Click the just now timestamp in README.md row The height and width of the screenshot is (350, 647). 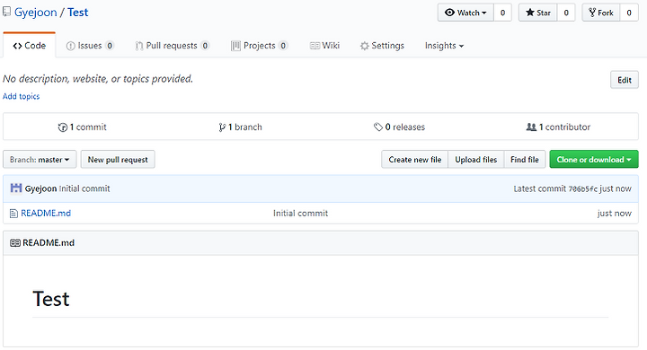tap(614, 213)
